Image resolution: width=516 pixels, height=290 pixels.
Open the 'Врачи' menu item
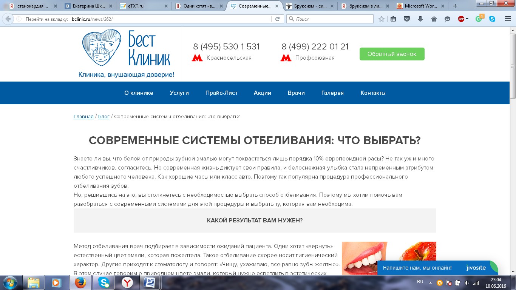point(296,93)
